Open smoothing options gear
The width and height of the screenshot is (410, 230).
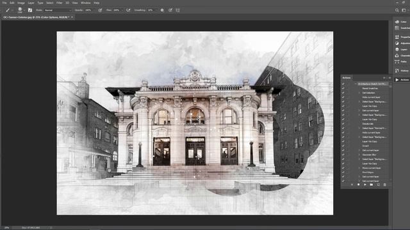click(x=162, y=10)
